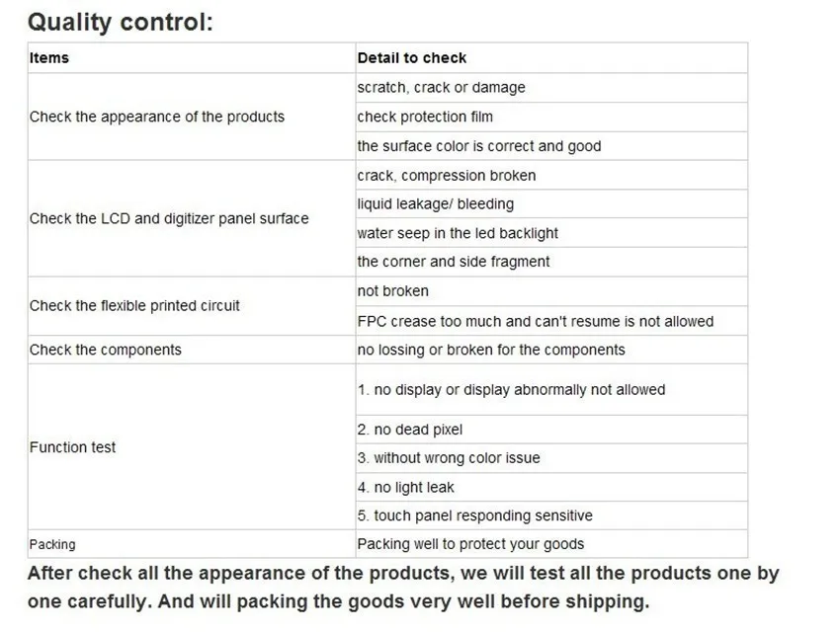This screenshot has width=840, height=633.
Task: Select 'water seep in the led backlight'
Action: [x=551, y=233]
